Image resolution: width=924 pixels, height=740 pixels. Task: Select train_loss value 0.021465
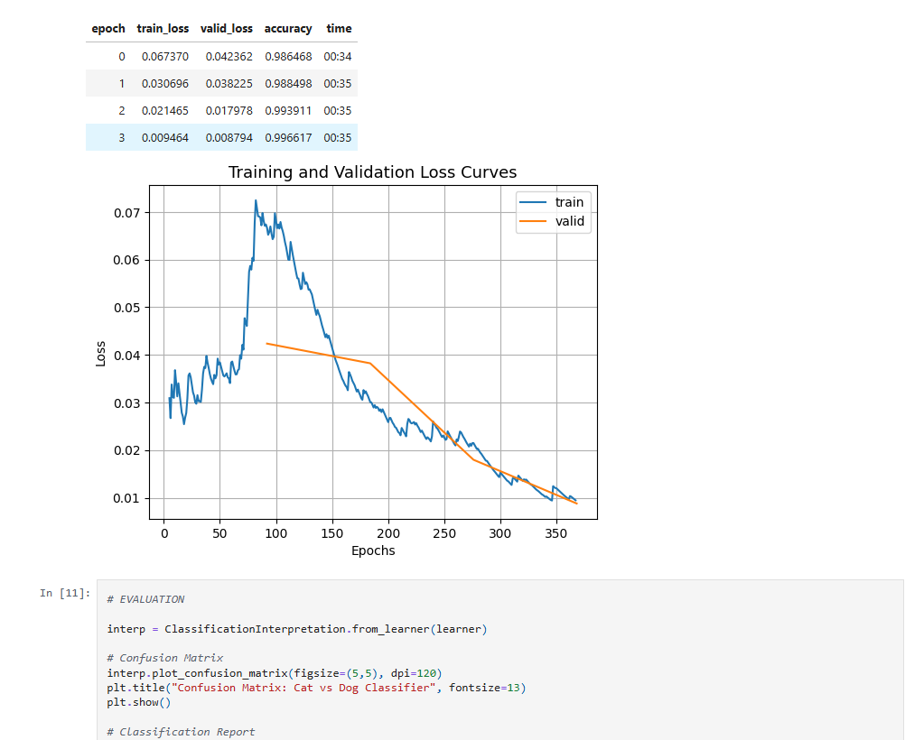(165, 111)
